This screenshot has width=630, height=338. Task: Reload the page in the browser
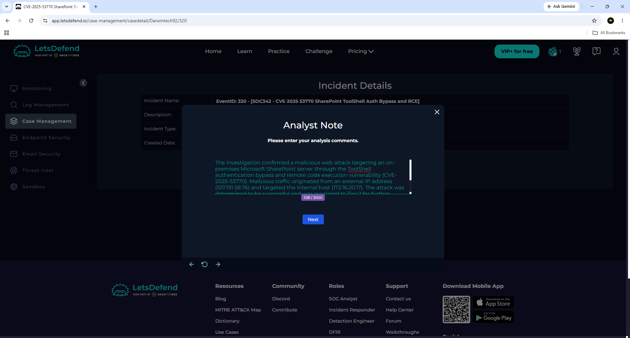(31, 21)
